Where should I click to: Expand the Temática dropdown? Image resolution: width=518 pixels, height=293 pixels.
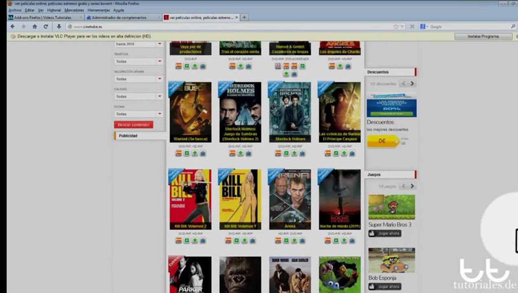[x=139, y=61]
